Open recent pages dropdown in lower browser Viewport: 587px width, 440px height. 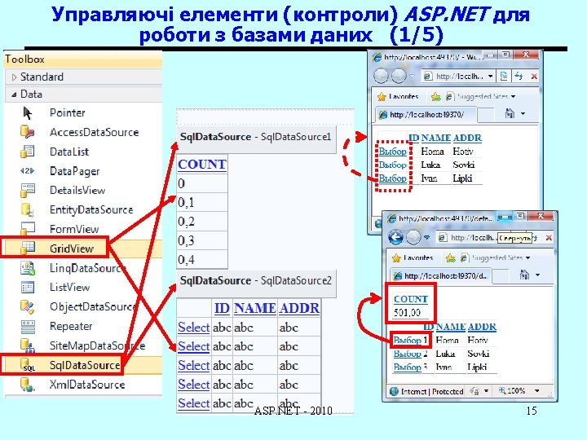pyautogui.click(x=426, y=238)
